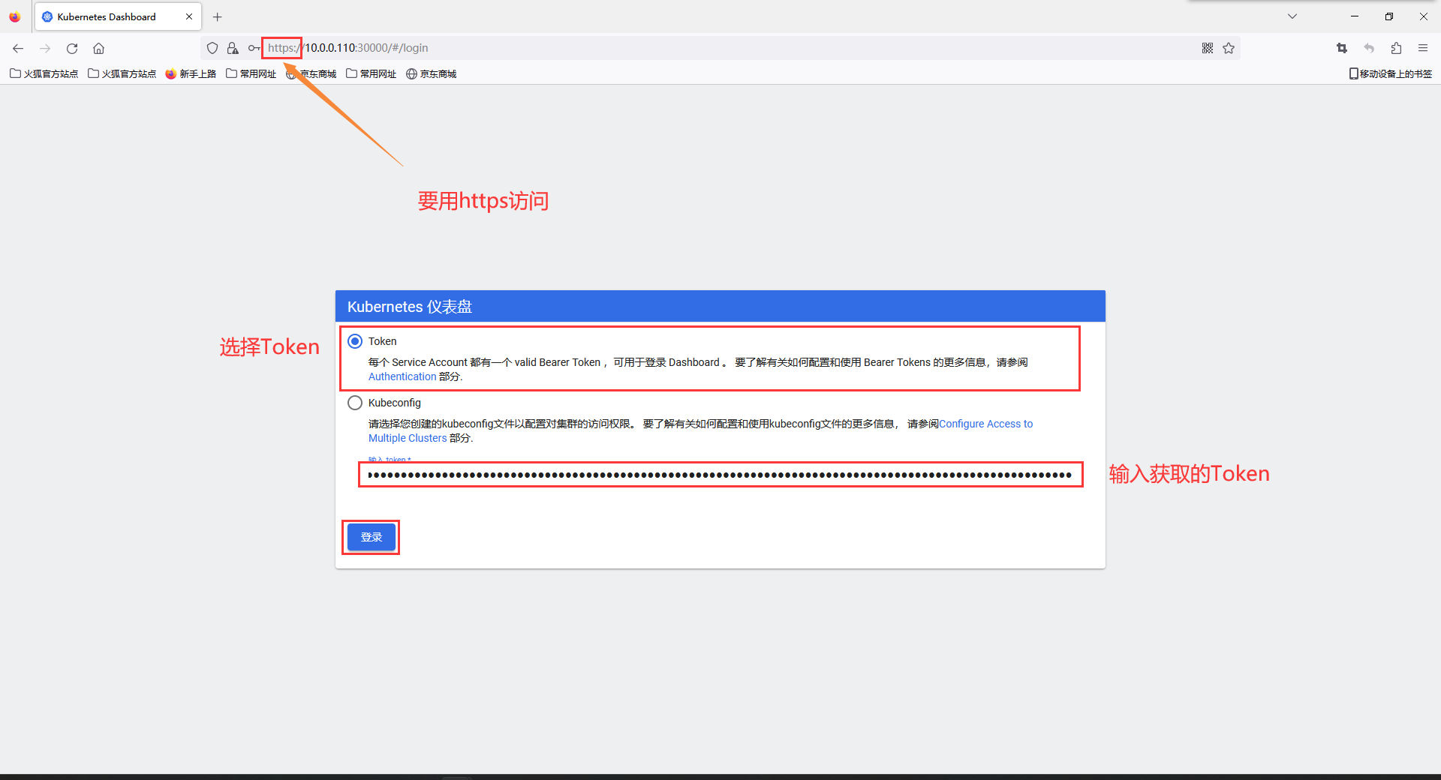
Task: Click the undo arrow toolbar icon
Action: point(1369,48)
